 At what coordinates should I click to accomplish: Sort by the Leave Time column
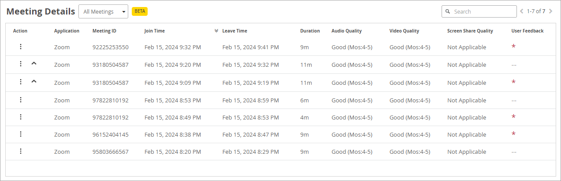coord(234,31)
